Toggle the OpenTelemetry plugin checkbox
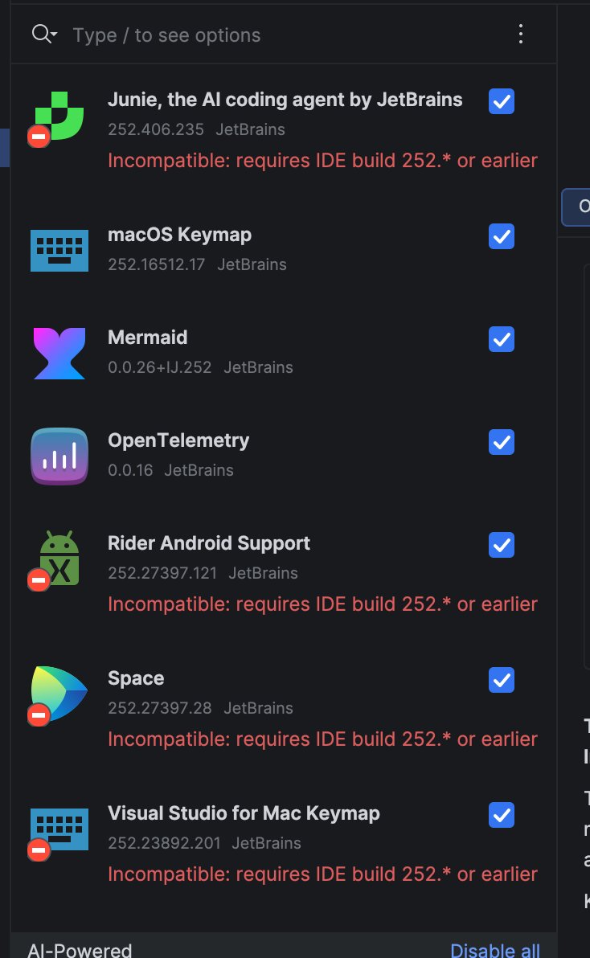 (x=502, y=442)
